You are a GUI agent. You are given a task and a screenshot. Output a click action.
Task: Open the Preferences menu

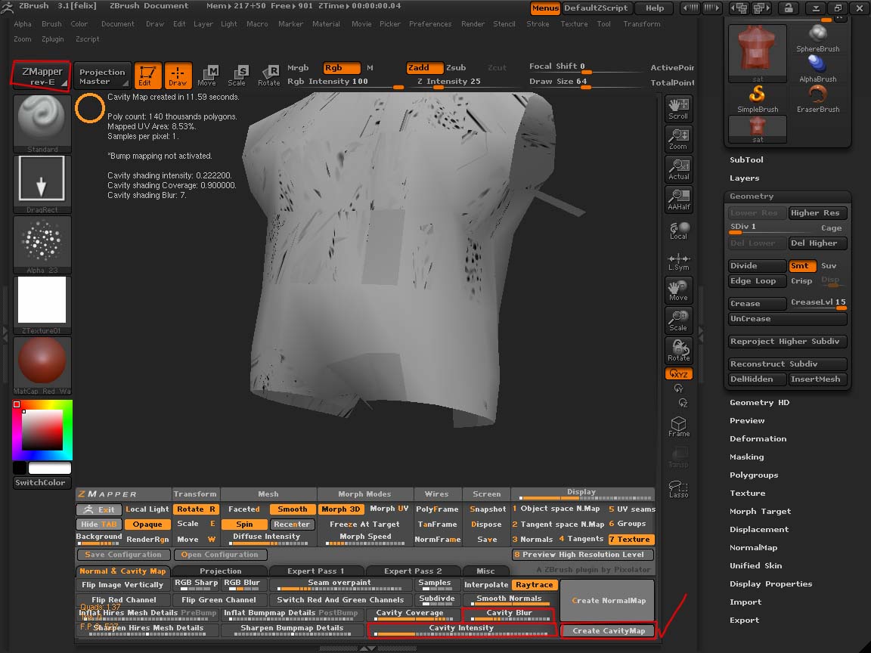tap(430, 24)
